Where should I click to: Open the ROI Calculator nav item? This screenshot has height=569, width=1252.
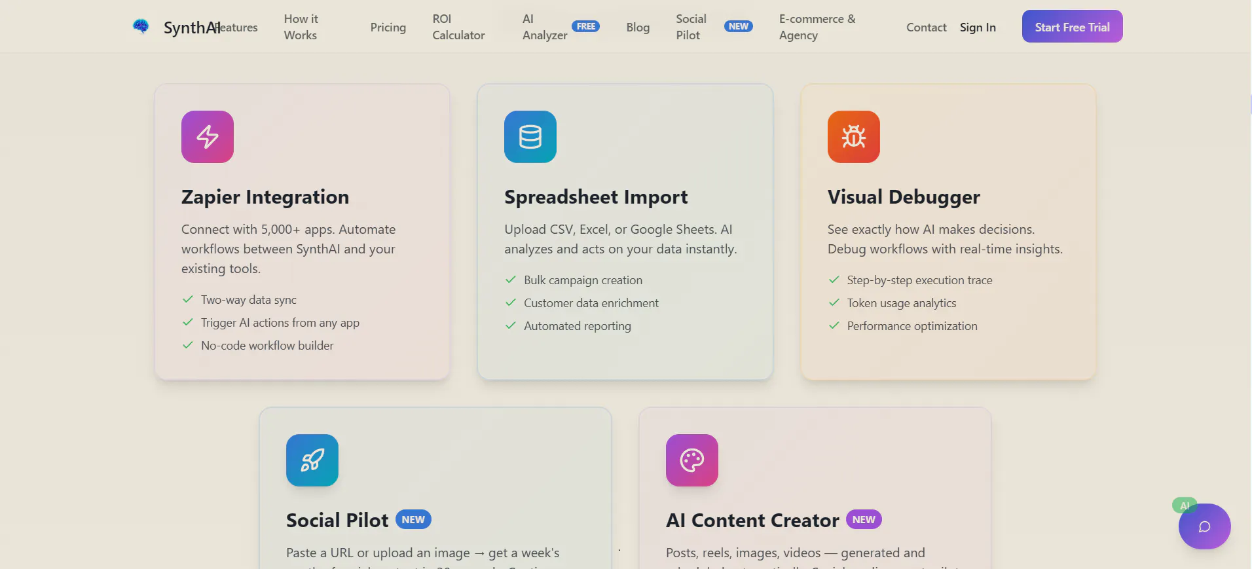458,27
